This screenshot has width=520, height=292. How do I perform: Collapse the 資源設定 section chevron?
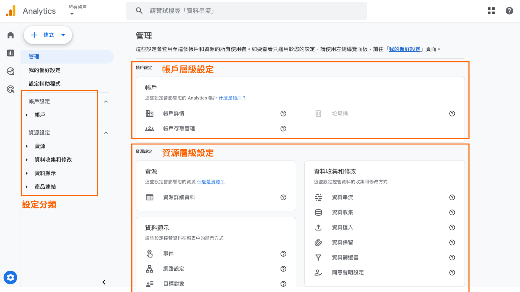[x=106, y=132]
